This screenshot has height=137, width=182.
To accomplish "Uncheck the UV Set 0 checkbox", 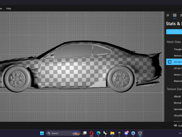I will pos(169,62).
